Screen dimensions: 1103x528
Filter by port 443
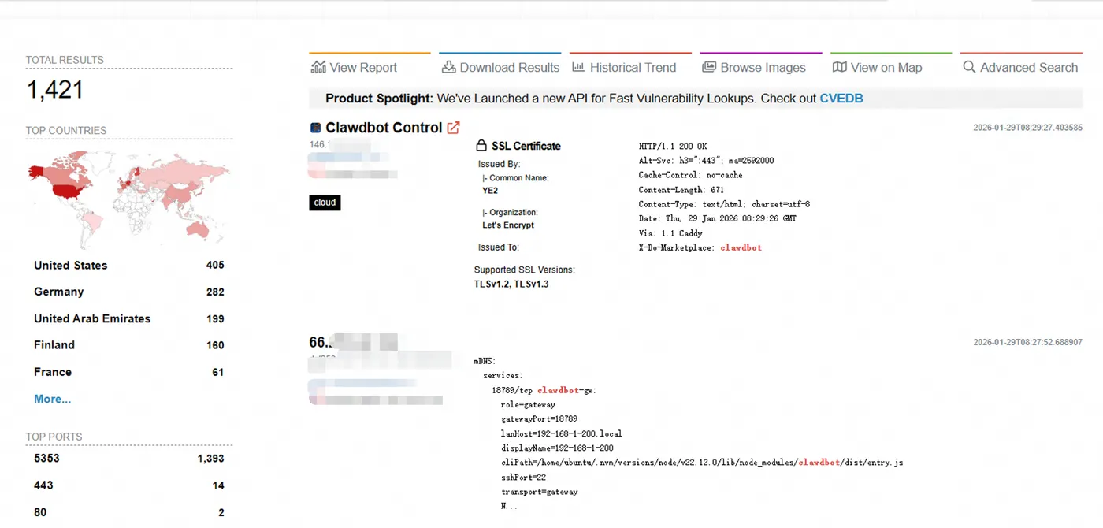tap(43, 485)
